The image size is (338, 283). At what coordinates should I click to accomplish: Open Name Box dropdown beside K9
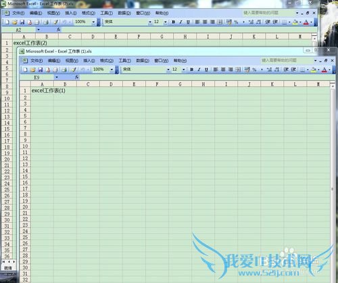(x=57, y=77)
